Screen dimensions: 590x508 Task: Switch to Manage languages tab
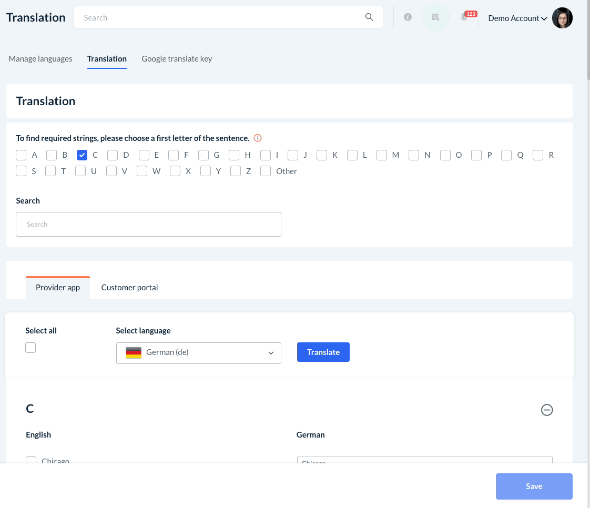[x=40, y=59]
